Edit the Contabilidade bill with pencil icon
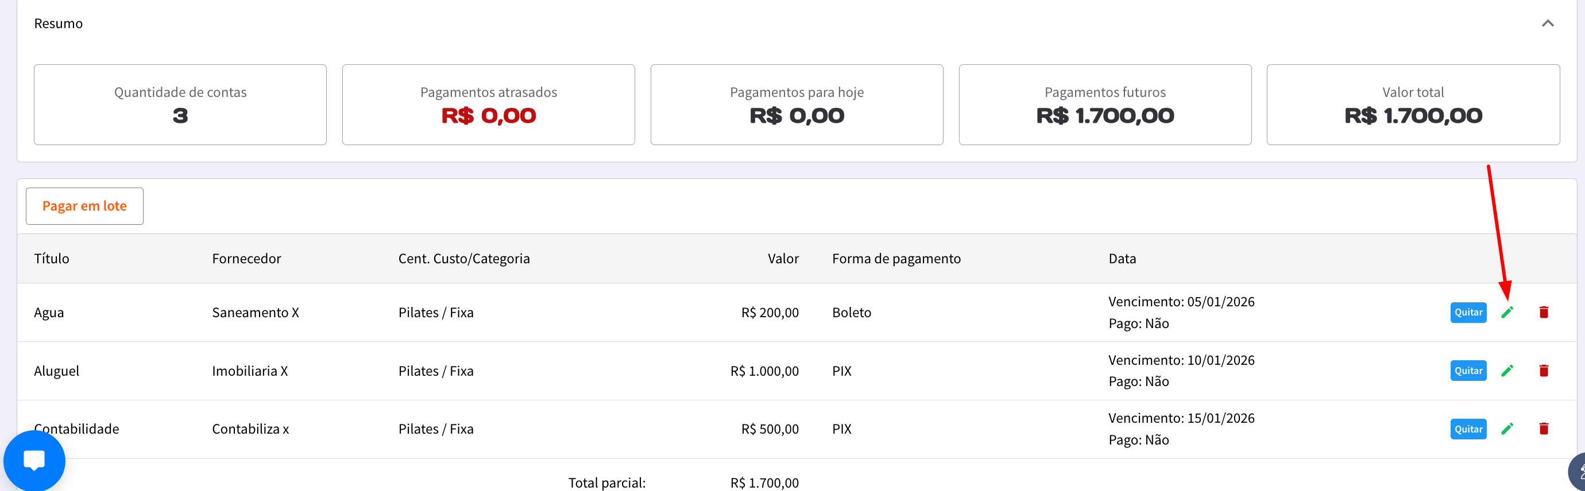 tap(1507, 429)
